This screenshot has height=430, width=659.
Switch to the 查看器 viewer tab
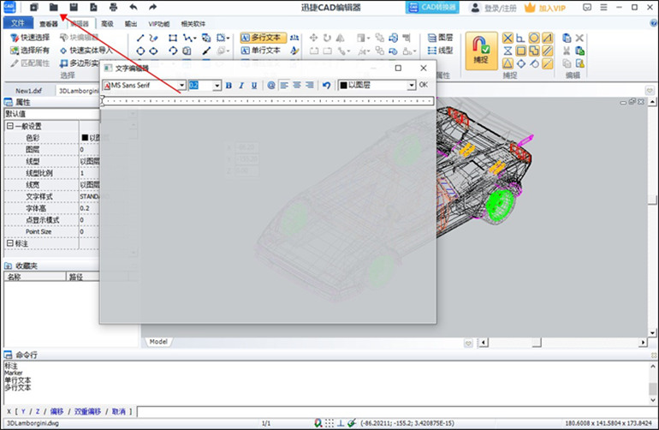pyautogui.click(x=49, y=24)
